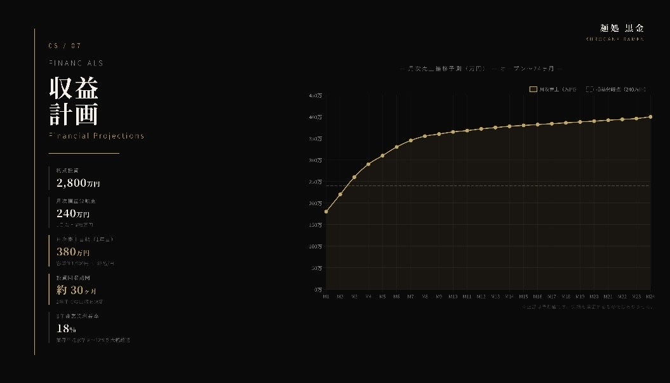Select the M1 data point on the sales line
The height and width of the screenshot is (383, 670).
[x=326, y=212]
